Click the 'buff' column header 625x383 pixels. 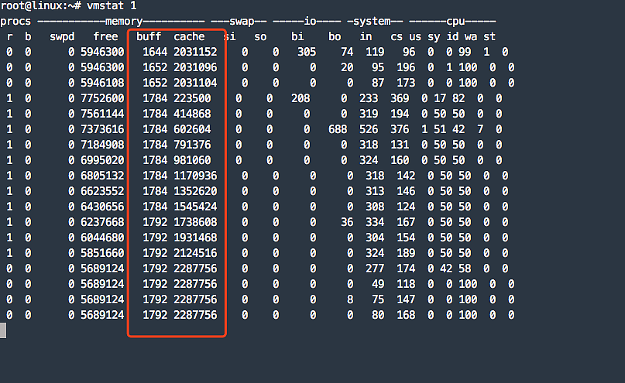pos(149,36)
